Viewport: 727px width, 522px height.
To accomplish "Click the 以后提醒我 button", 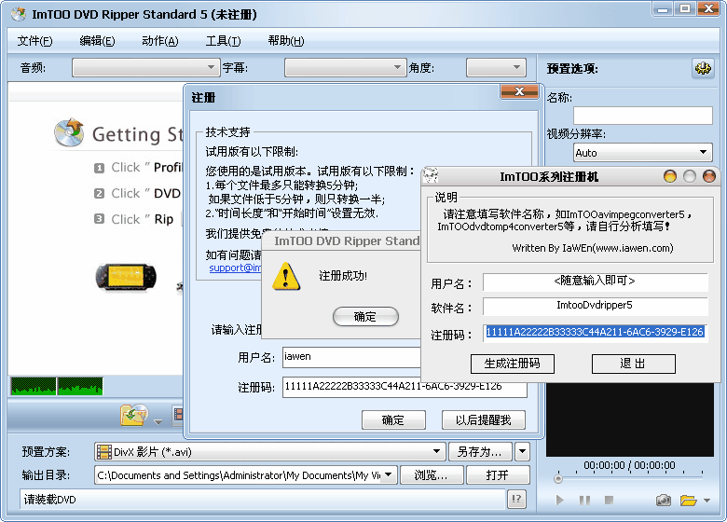I will click(483, 420).
